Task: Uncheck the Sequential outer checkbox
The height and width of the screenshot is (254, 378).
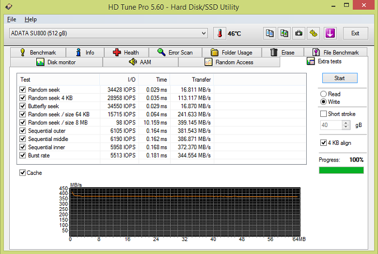Action: pyautogui.click(x=23, y=131)
